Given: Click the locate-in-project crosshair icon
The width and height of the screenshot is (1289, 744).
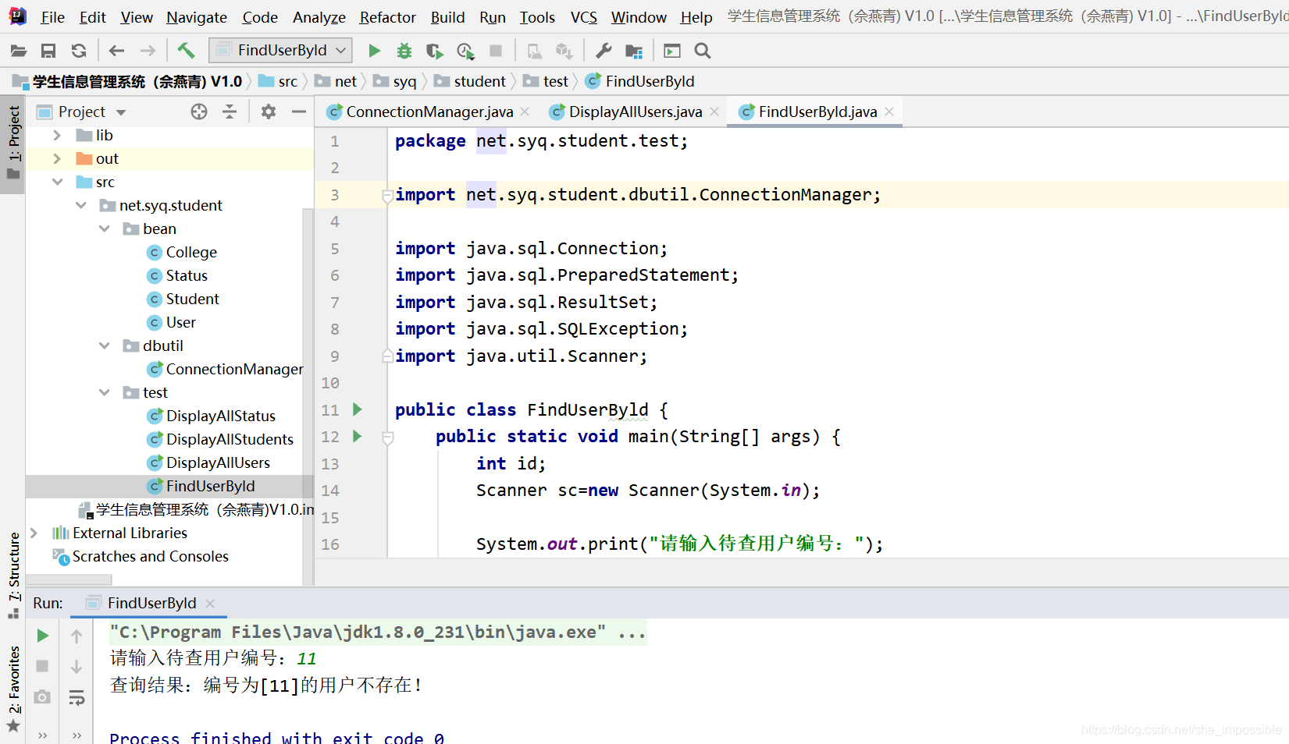Looking at the screenshot, I should click(199, 112).
